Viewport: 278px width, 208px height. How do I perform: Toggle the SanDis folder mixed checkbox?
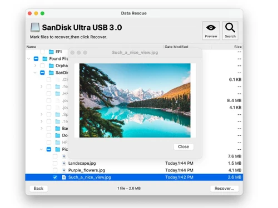[42, 73]
